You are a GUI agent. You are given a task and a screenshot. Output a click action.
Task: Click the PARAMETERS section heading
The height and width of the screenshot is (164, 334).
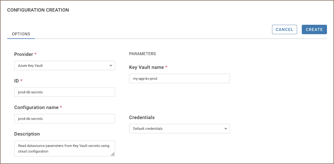143,54
